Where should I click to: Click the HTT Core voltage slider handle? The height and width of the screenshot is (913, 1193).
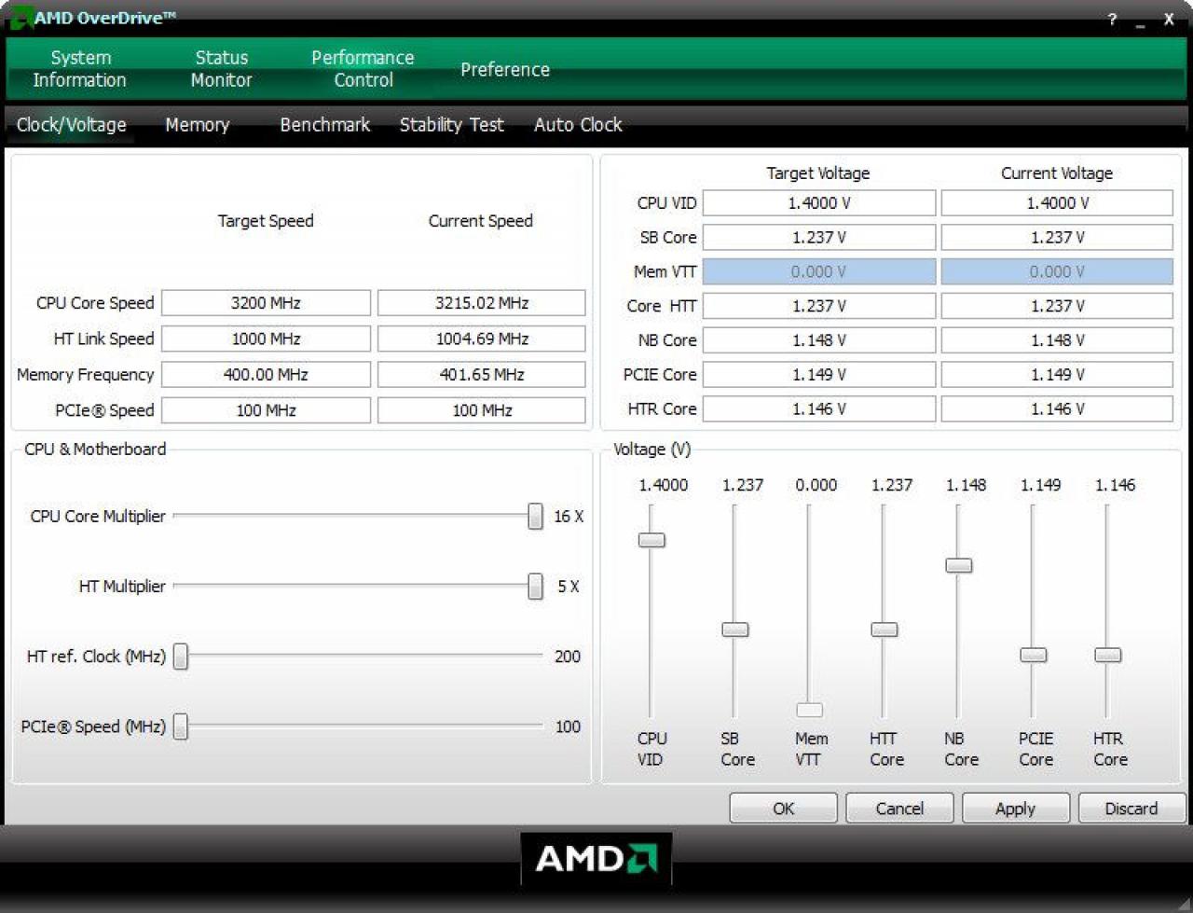click(884, 629)
